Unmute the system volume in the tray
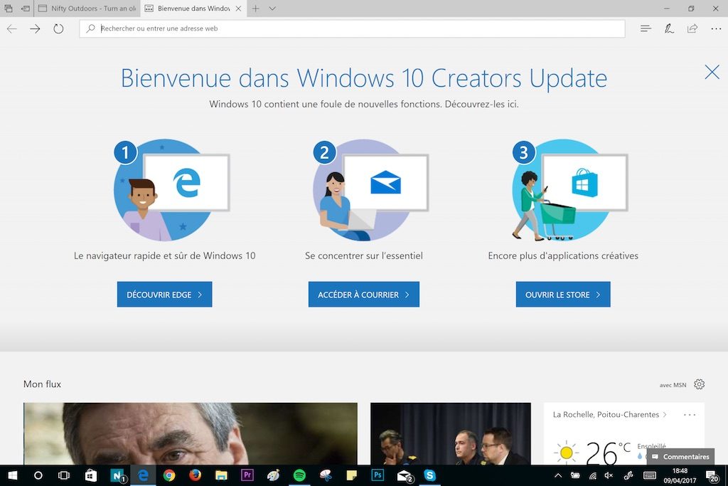This screenshot has width=728, height=486. pyautogui.click(x=609, y=475)
